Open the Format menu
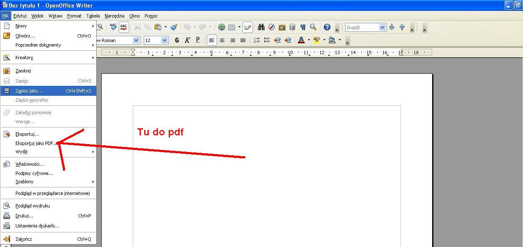The width and height of the screenshot is (523, 247). click(x=74, y=16)
